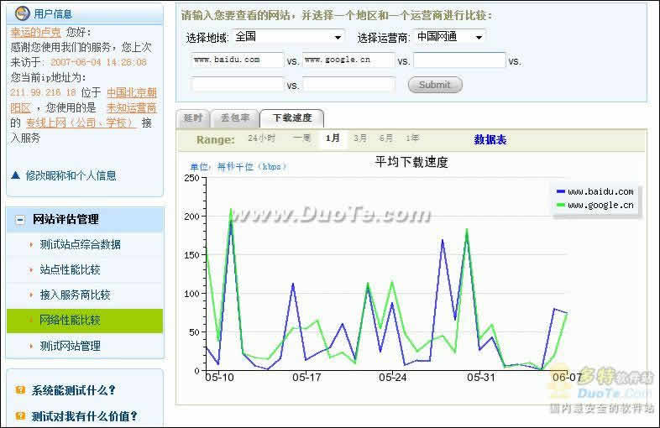The width and height of the screenshot is (660, 428).
Task: Click the user info globe icon
Action: [22, 13]
